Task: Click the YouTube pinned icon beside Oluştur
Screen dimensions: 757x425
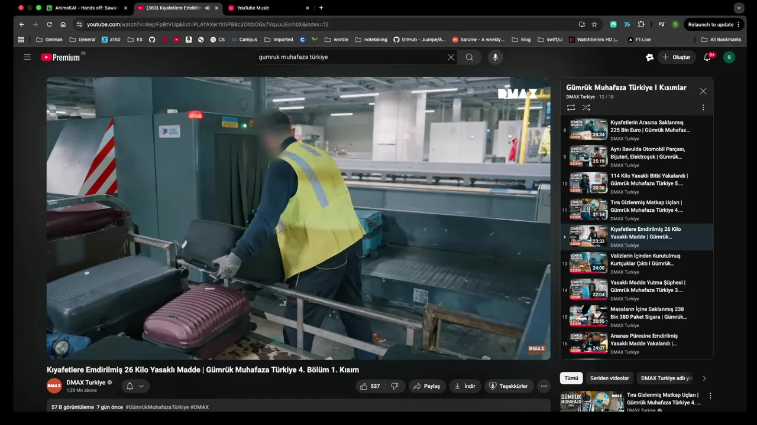Action: click(649, 57)
